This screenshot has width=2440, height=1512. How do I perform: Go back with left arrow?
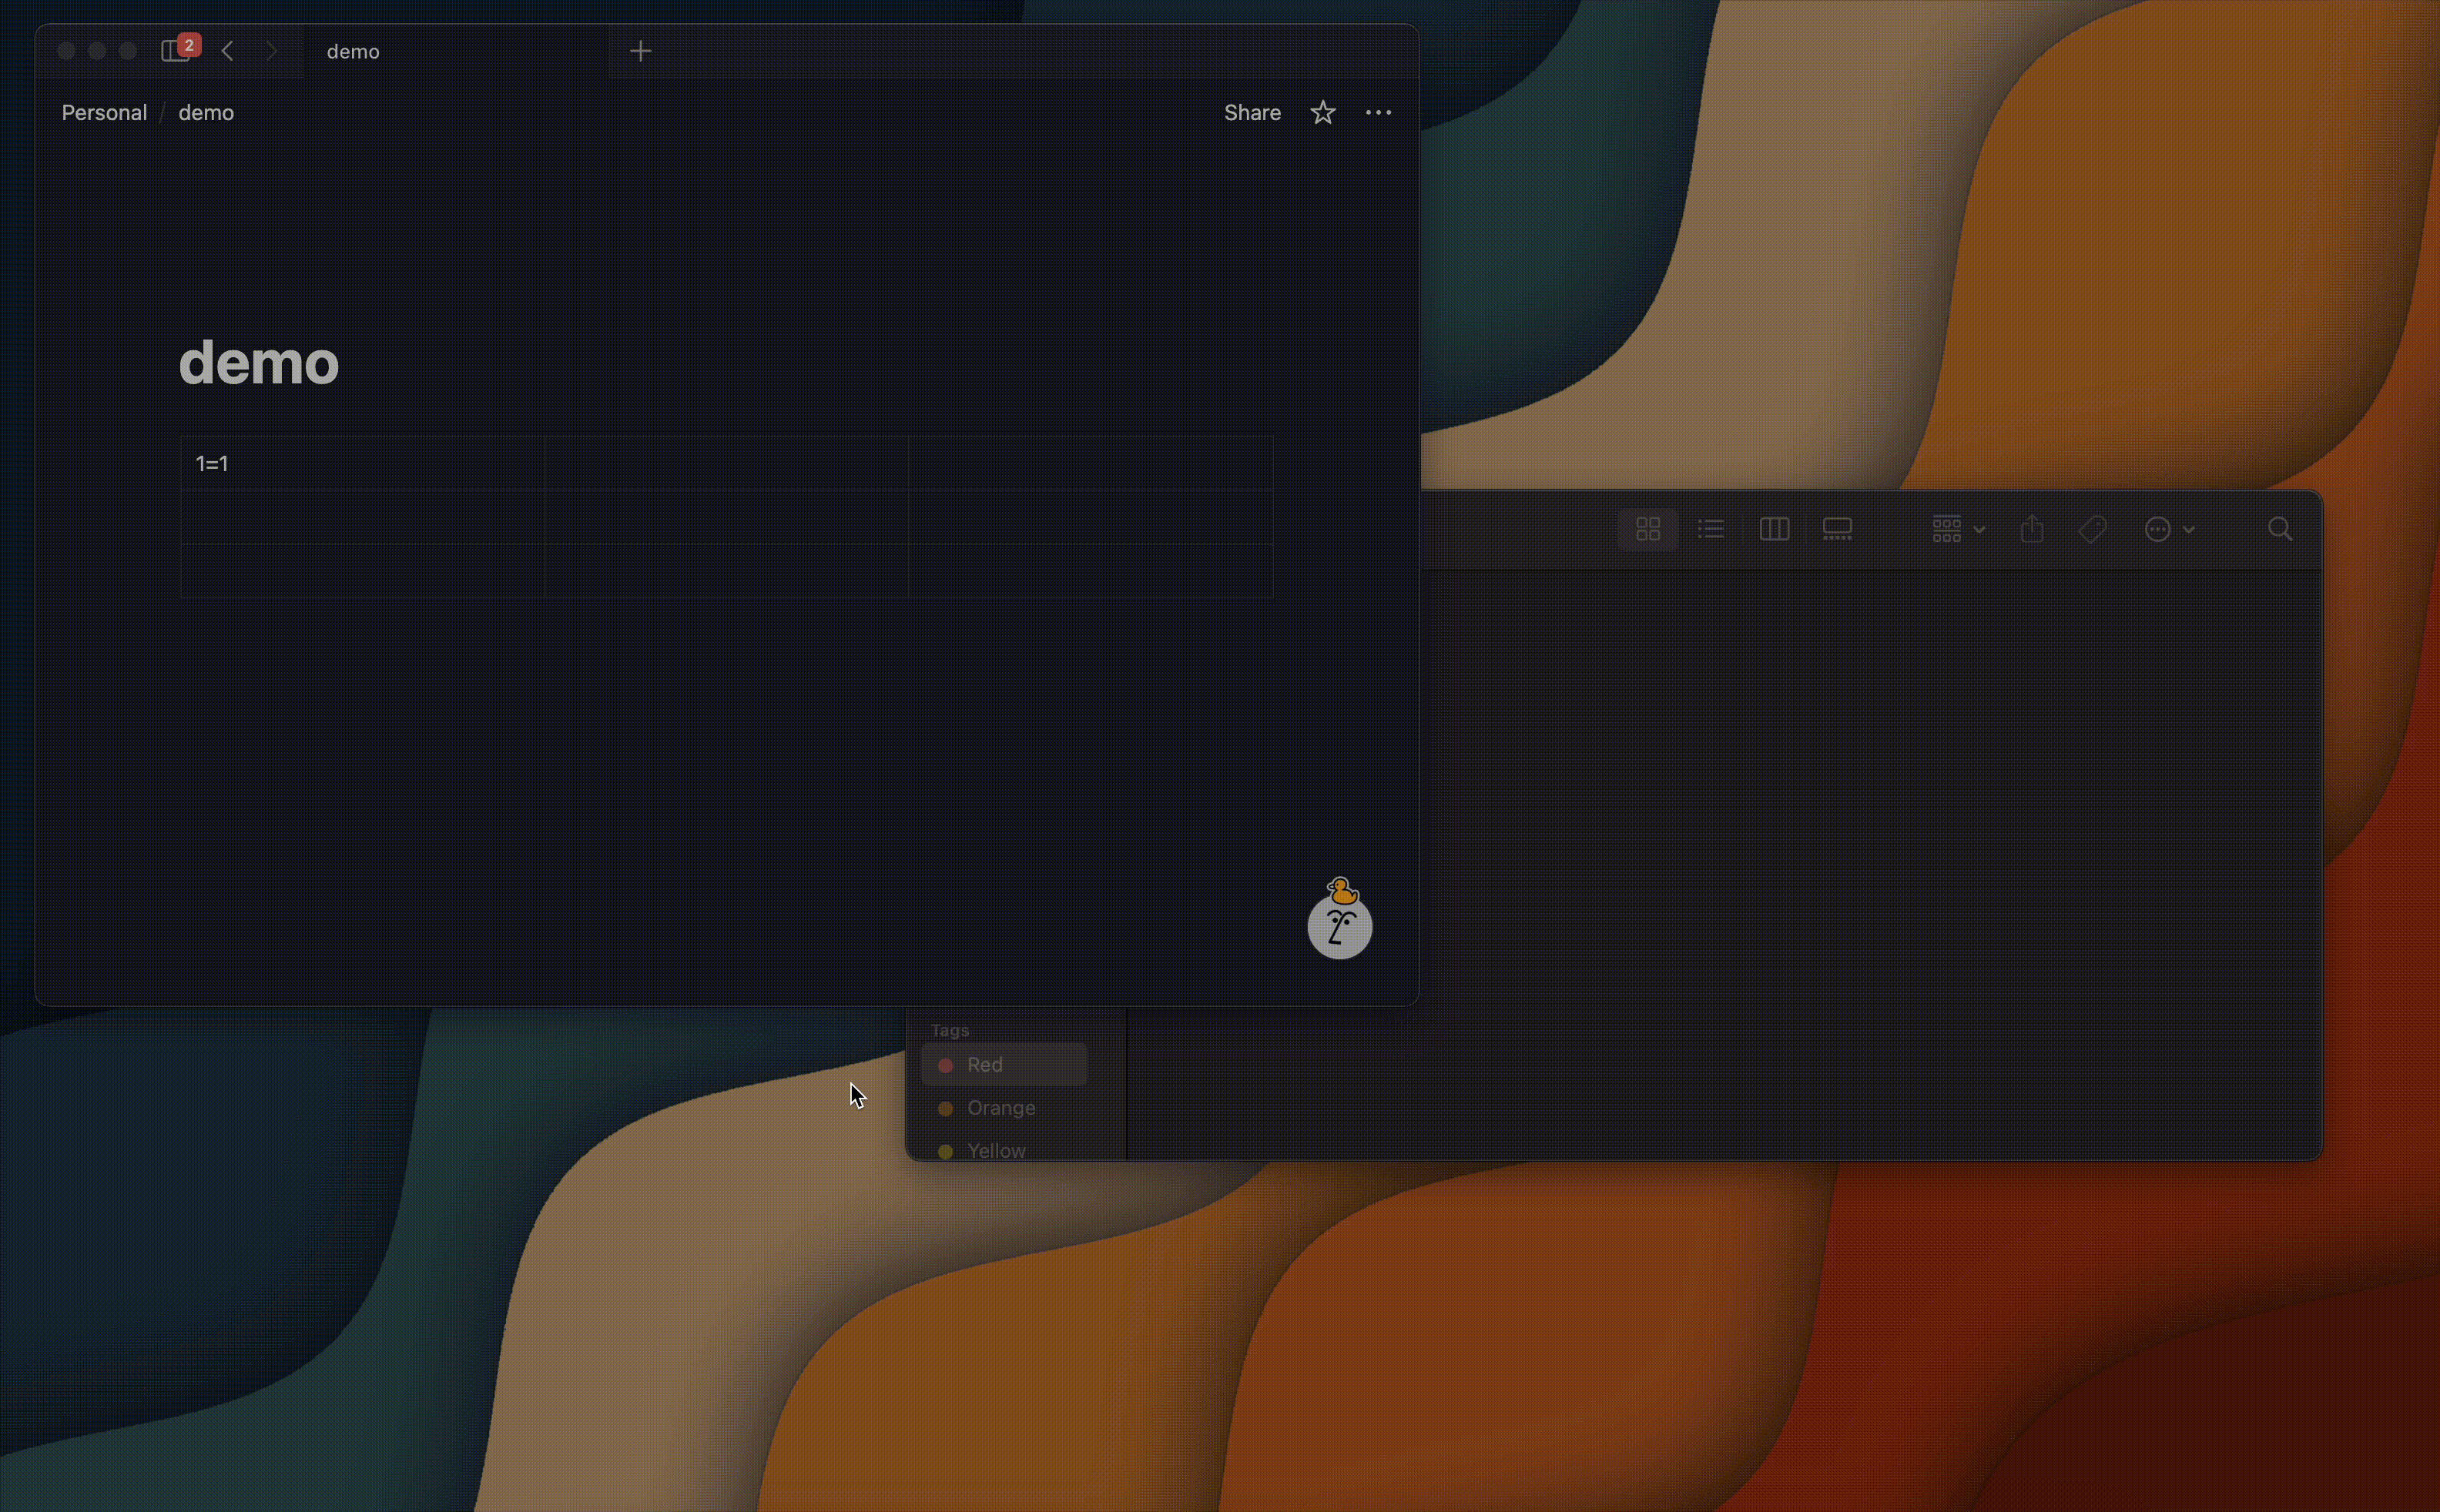(228, 51)
